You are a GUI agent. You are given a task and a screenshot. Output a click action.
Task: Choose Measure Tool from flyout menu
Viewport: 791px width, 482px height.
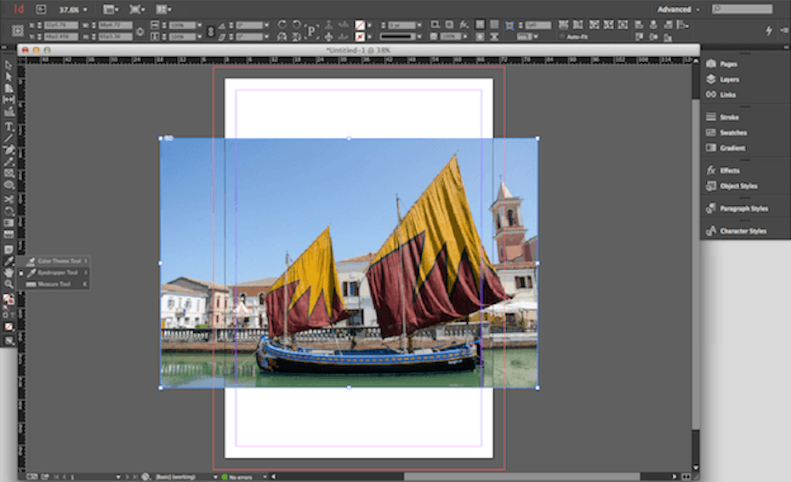pos(53,284)
